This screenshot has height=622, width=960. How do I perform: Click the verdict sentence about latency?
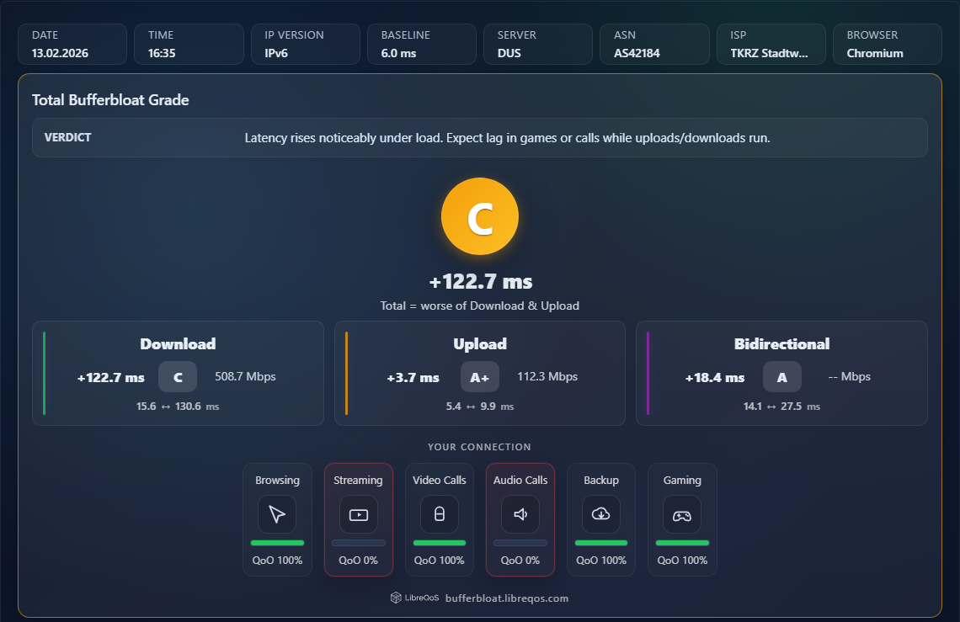pyautogui.click(x=508, y=138)
